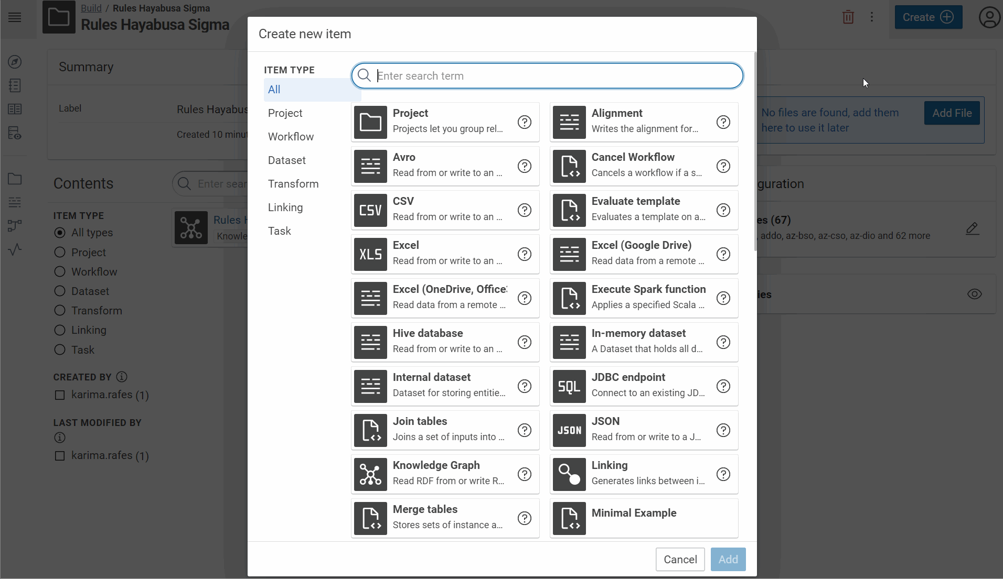
Task: Click the Build breadcrumb link
Action: 91,8
